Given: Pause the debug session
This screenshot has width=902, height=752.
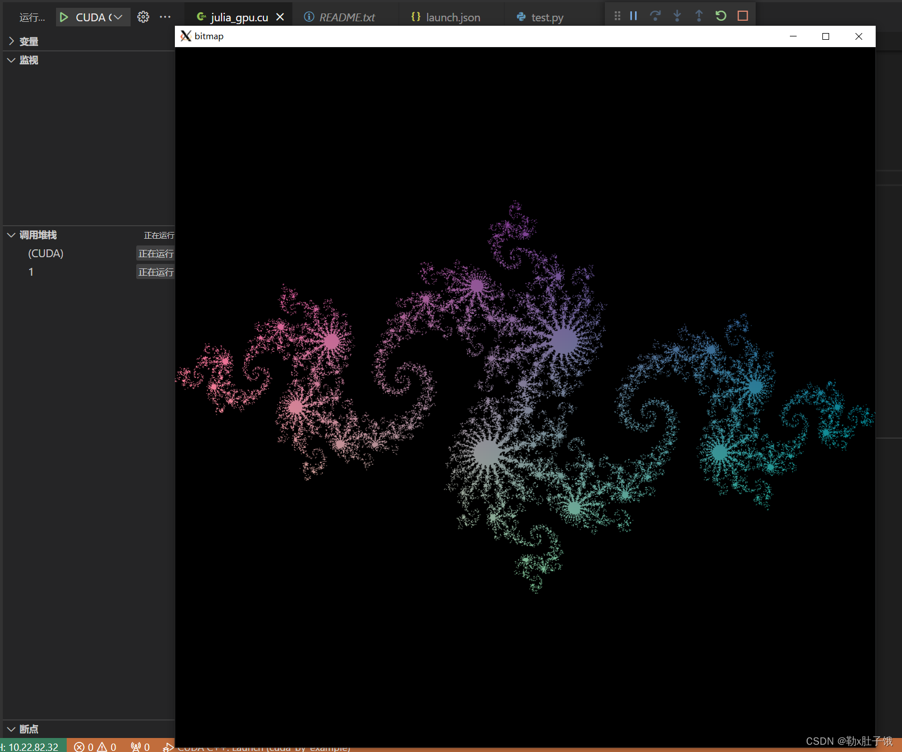Looking at the screenshot, I should tap(633, 16).
